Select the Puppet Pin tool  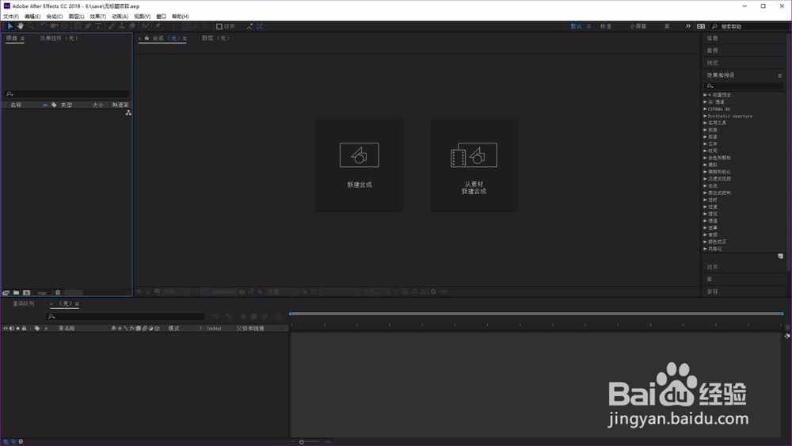tap(158, 26)
